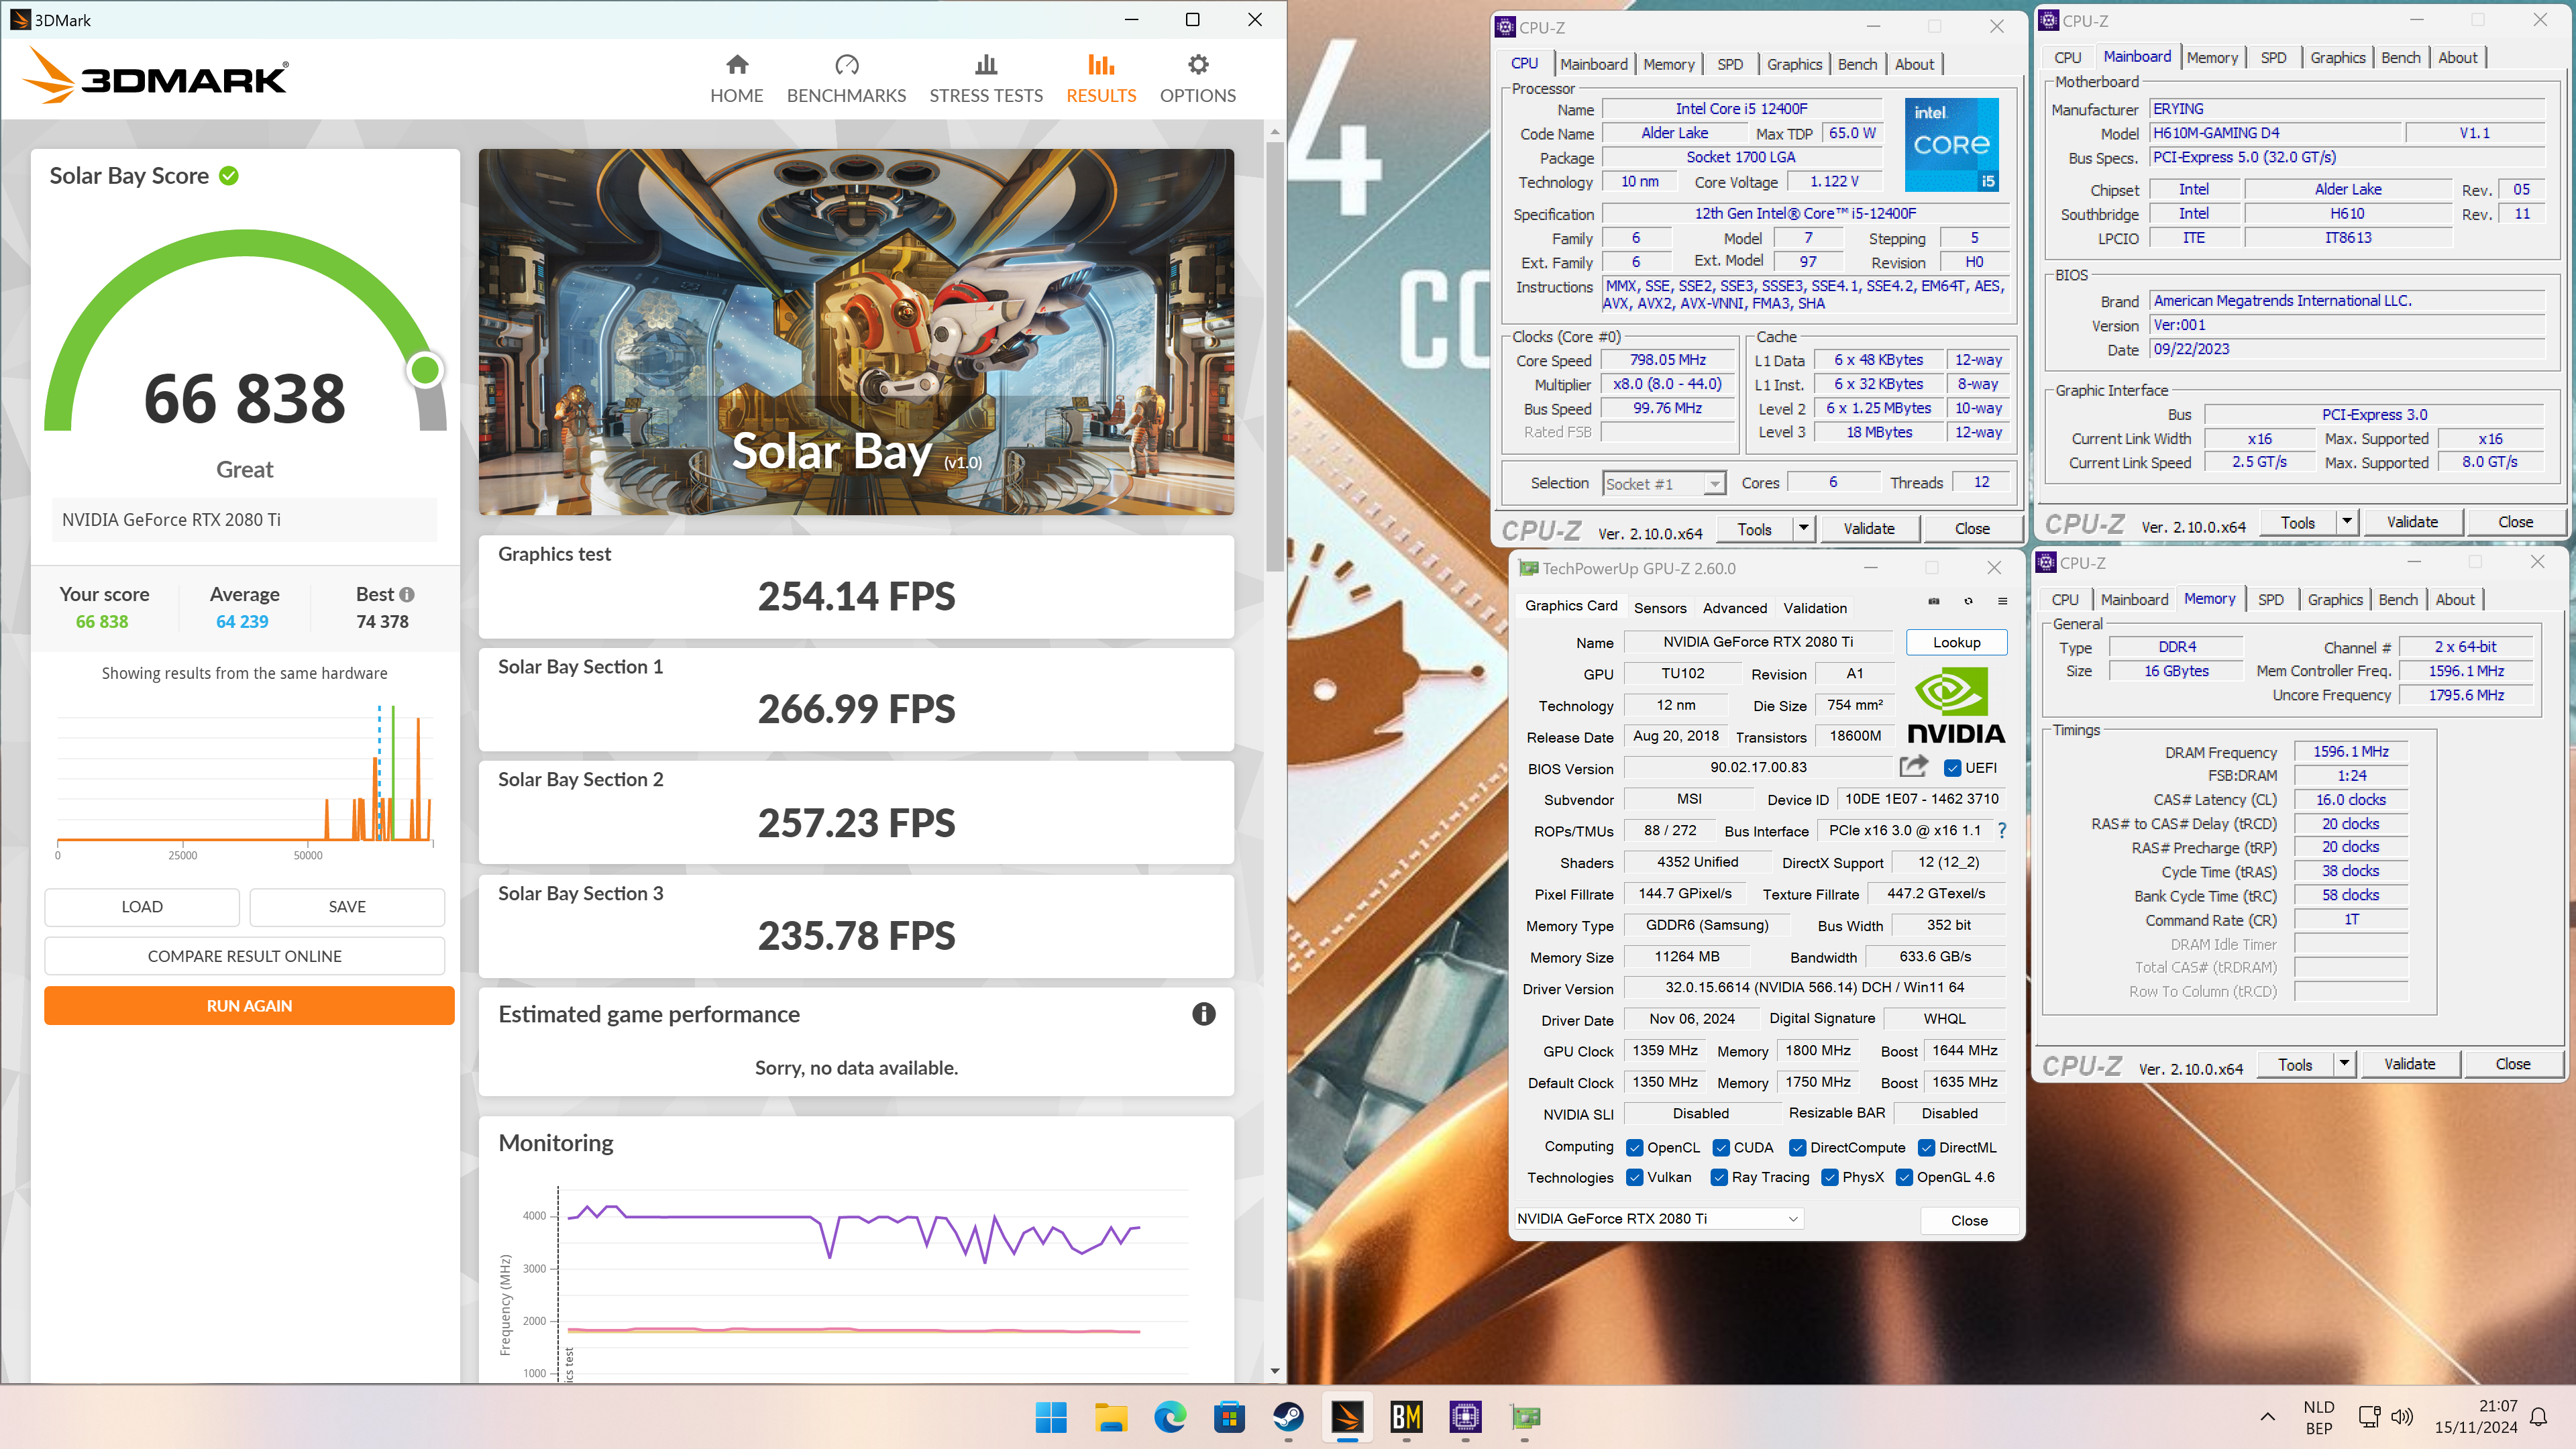
Task: Click Close in the Memory CPU-Z window
Action: tap(2512, 1064)
